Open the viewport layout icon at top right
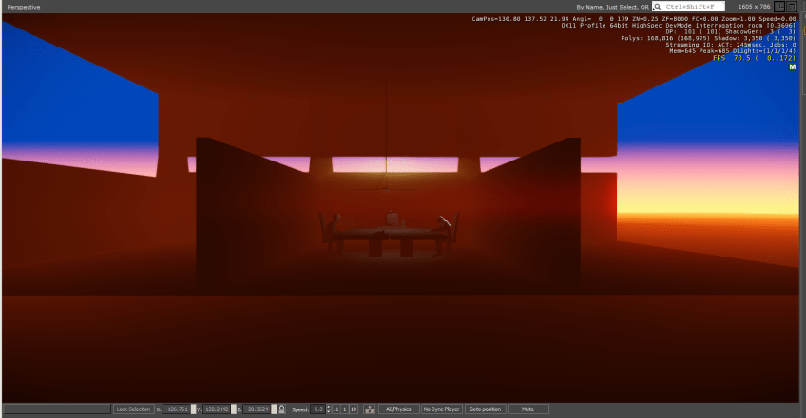This screenshot has height=418, width=806. click(x=779, y=7)
